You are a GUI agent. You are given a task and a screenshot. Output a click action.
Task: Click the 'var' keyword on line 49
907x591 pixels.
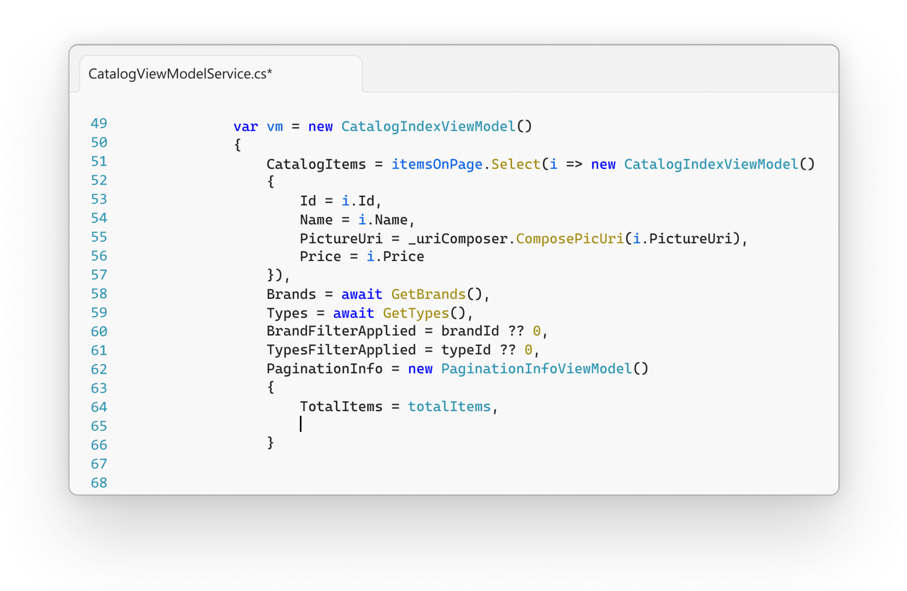click(x=245, y=126)
